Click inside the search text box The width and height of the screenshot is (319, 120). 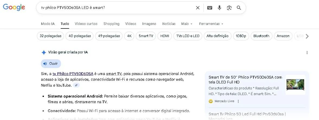pyautogui.click(x=117, y=8)
